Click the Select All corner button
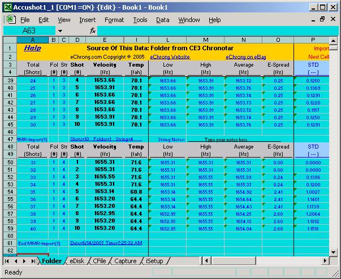Screen dimensions: 341x279 coord(10,40)
